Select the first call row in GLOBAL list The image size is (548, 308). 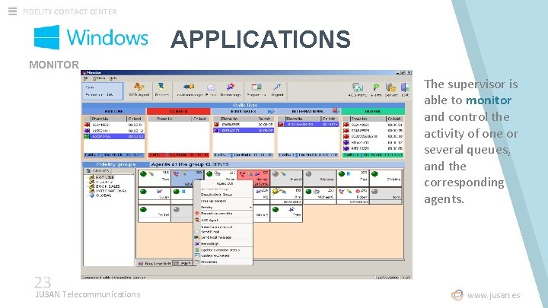(373, 125)
